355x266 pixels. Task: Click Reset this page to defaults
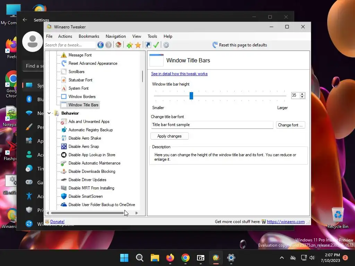[x=240, y=45]
